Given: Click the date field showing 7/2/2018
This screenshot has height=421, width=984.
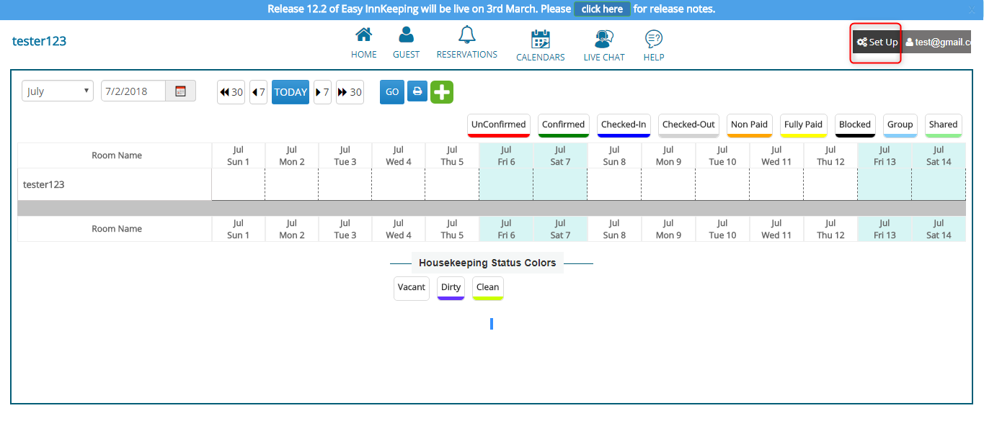Looking at the screenshot, I should tap(134, 91).
